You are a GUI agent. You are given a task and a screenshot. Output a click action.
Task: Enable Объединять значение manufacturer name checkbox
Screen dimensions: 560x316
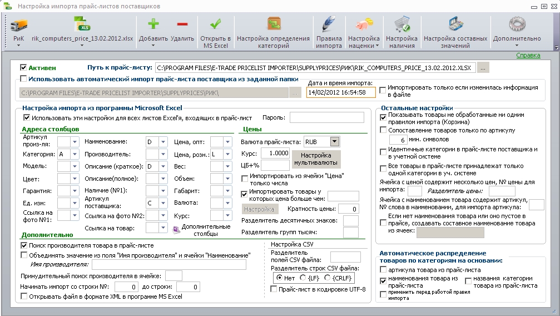[23, 255]
